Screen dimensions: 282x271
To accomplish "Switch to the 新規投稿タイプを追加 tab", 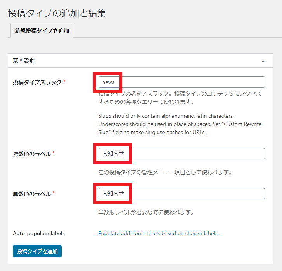I will [42, 31].
